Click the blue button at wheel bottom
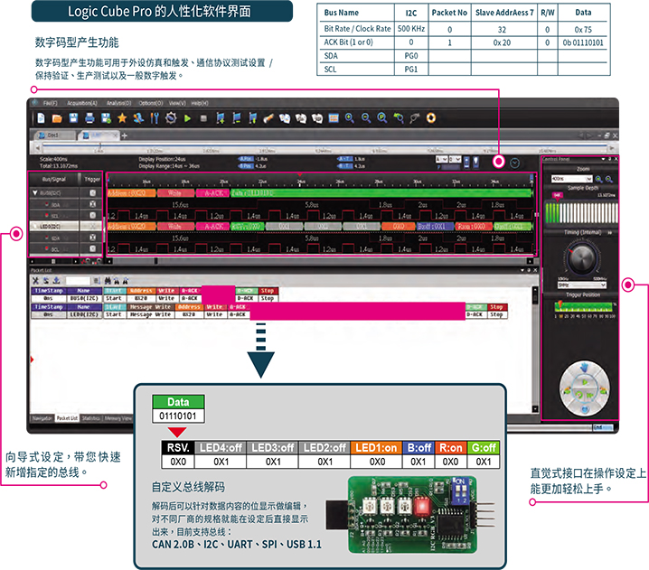649x570 pixels. [x=585, y=409]
